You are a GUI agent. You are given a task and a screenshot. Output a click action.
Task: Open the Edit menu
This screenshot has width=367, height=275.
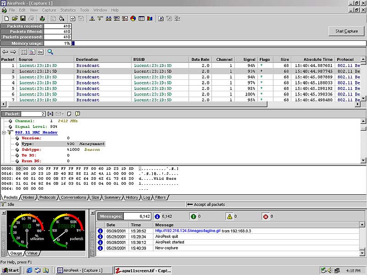click(x=22, y=10)
